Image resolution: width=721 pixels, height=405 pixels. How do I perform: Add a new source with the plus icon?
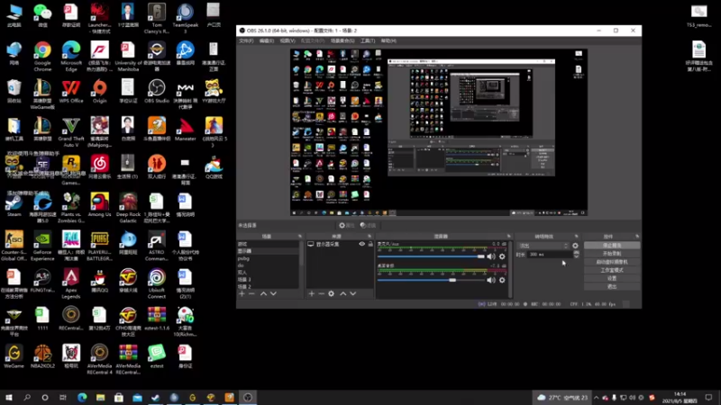(x=311, y=293)
